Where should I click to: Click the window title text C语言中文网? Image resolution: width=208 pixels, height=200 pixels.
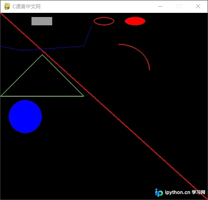coord(27,7)
